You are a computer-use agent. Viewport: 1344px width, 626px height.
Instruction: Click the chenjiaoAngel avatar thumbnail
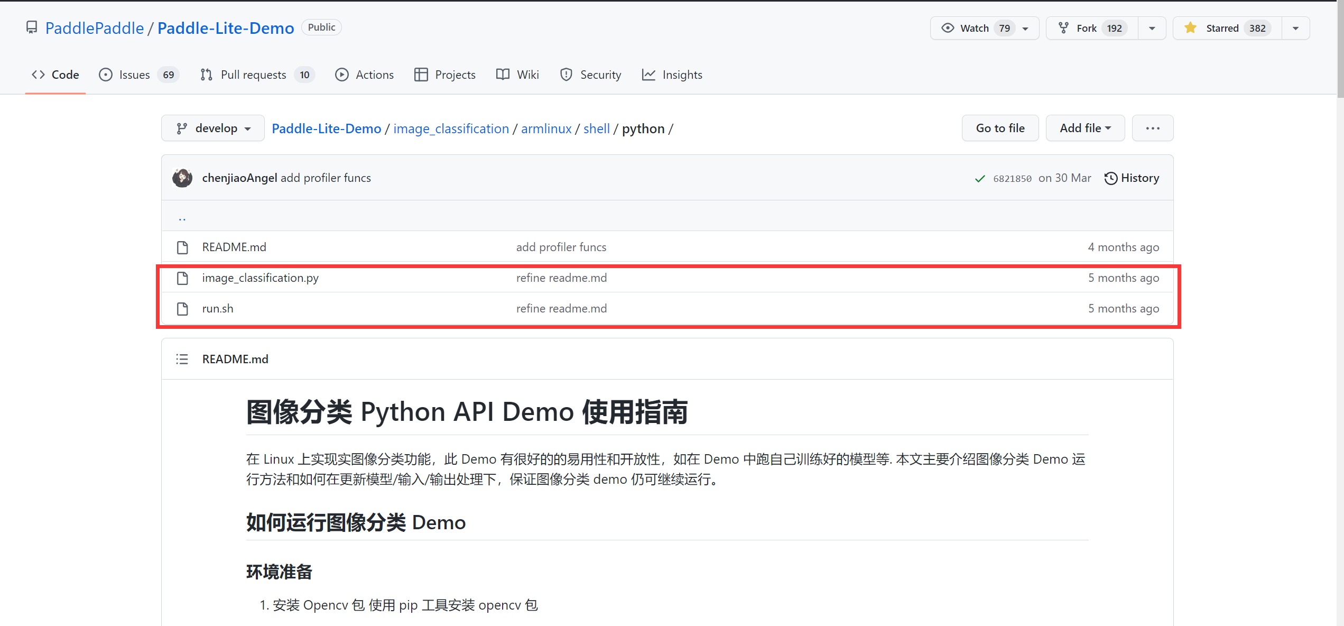pyautogui.click(x=182, y=178)
